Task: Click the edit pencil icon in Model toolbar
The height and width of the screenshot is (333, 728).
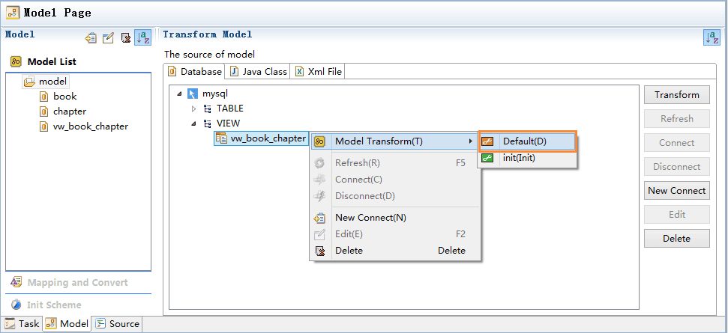Action: 108,38
